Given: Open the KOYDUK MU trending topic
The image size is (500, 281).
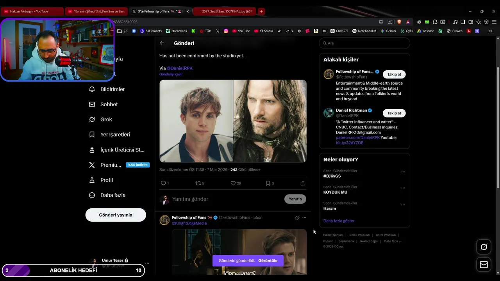Looking at the screenshot, I should tap(335, 192).
